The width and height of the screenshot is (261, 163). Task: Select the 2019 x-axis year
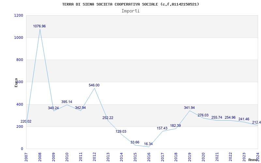coord(190,157)
